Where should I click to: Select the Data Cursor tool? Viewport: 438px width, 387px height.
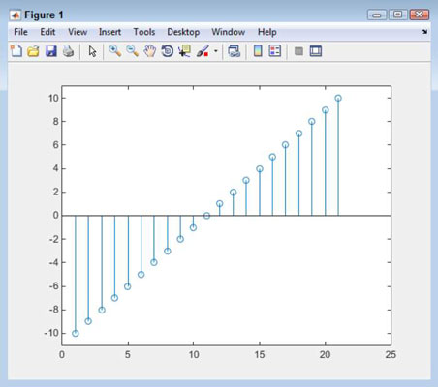pos(184,51)
